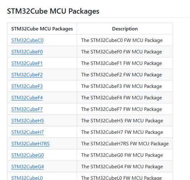Open the STM32CubeC0 link

(x=27, y=40)
